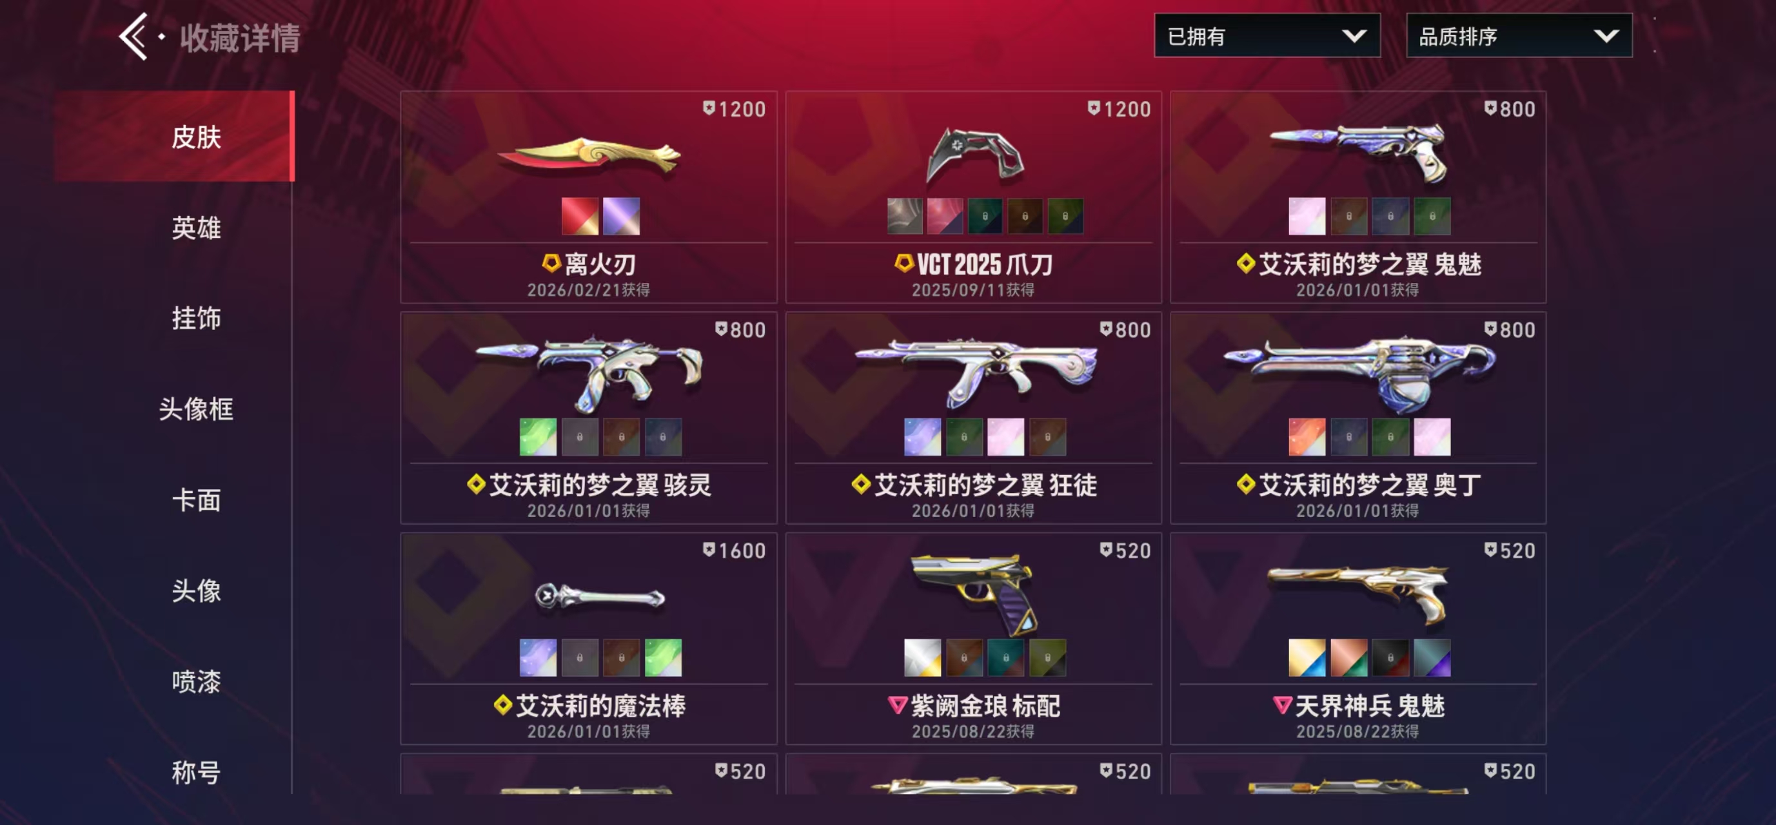Select the 离火刃 knife skin image

click(x=588, y=156)
